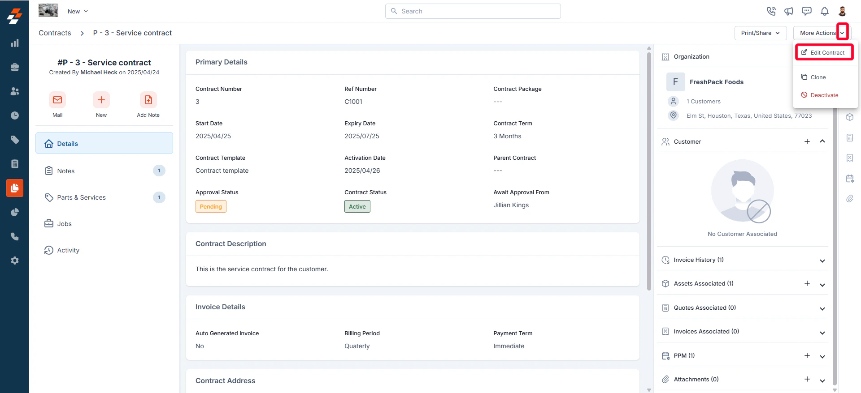This screenshot has width=861, height=393.
Task: Open the tag icon in left sidebar
Action: coord(15,140)
